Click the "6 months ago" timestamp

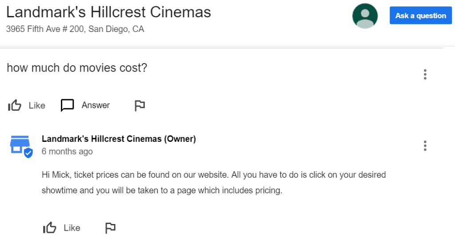(67, 151)
